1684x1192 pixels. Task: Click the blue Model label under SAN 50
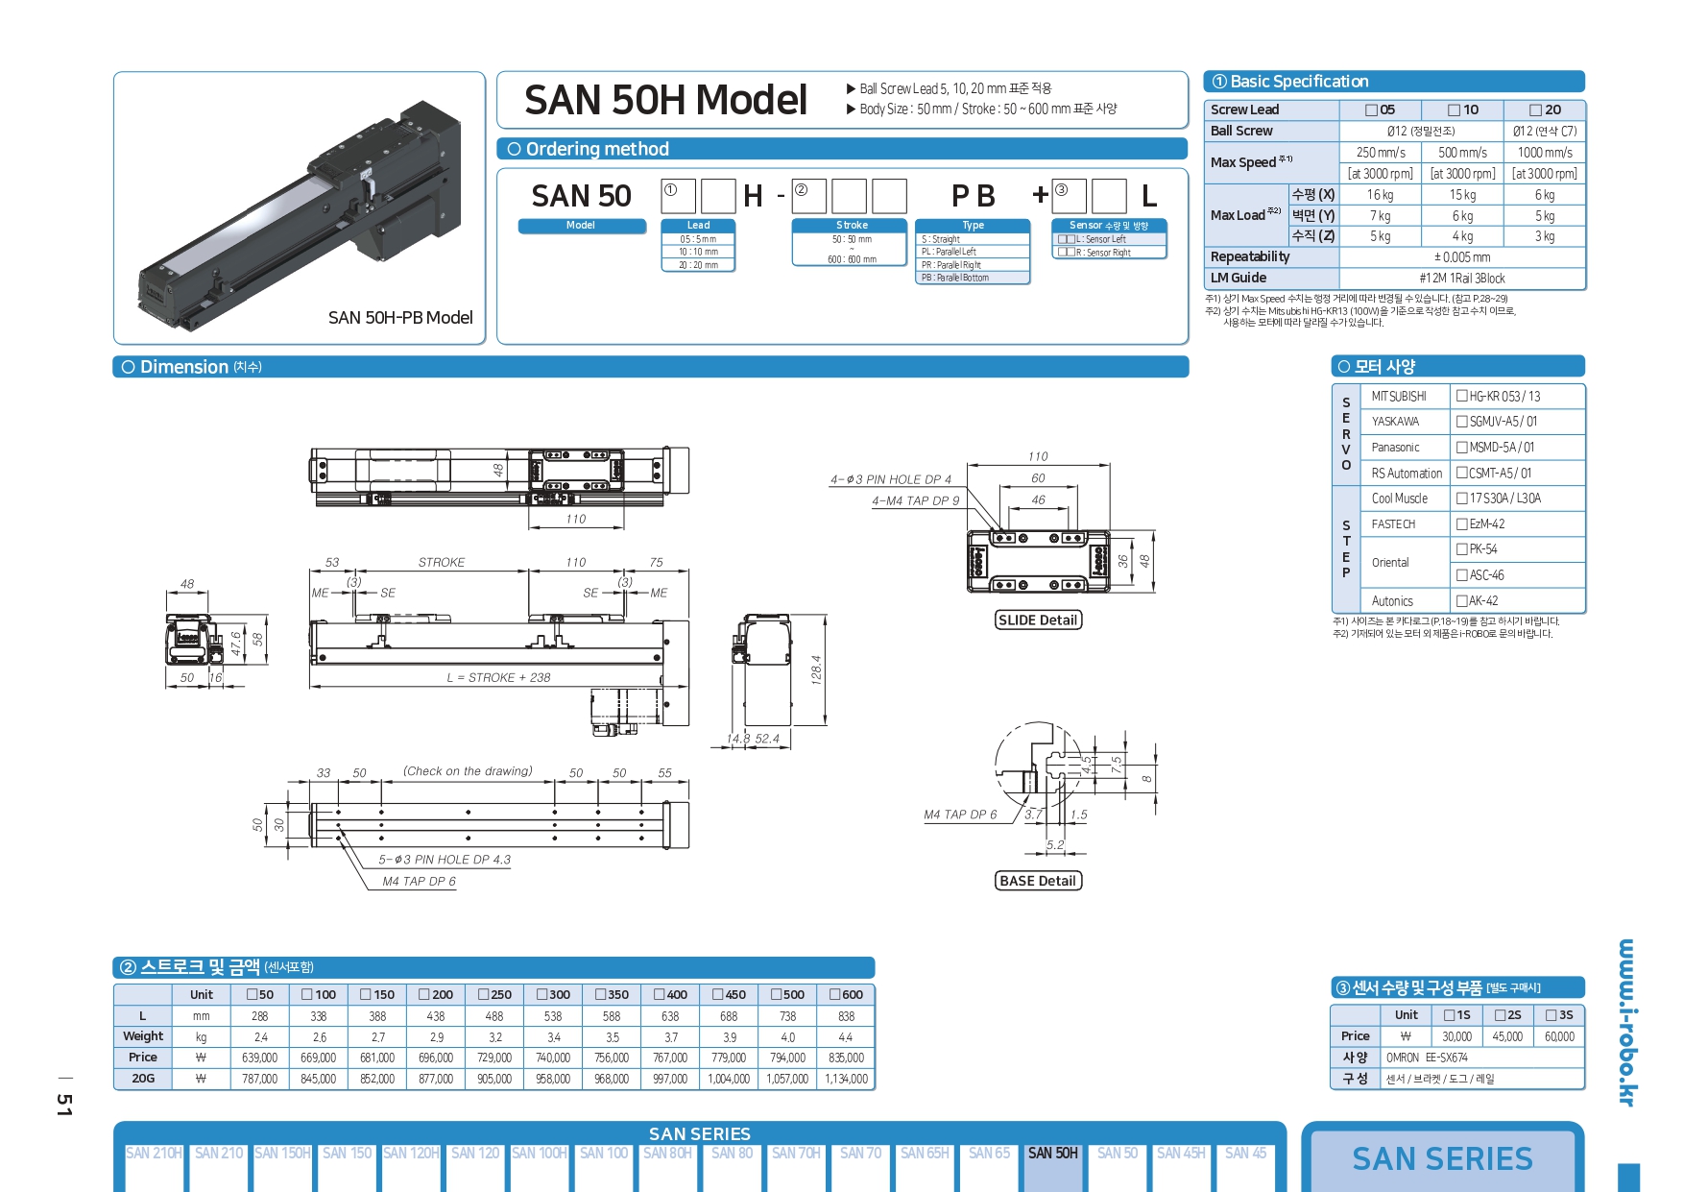[582, 226]
